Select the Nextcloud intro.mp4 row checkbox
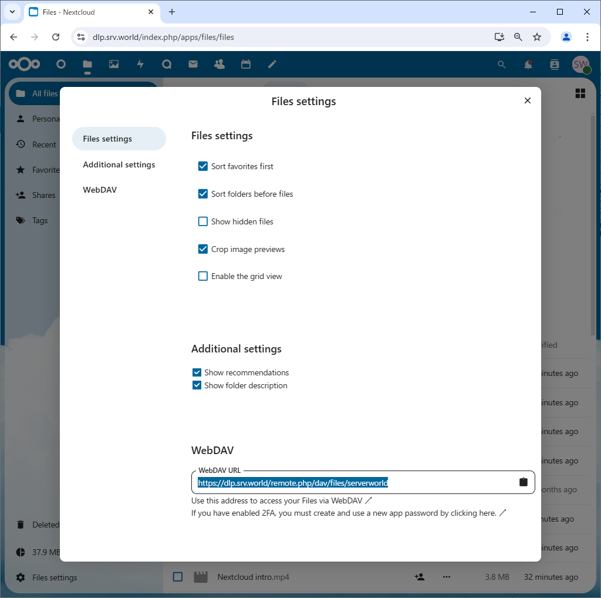Screen dimensions: 601x598 coord(177,576)
